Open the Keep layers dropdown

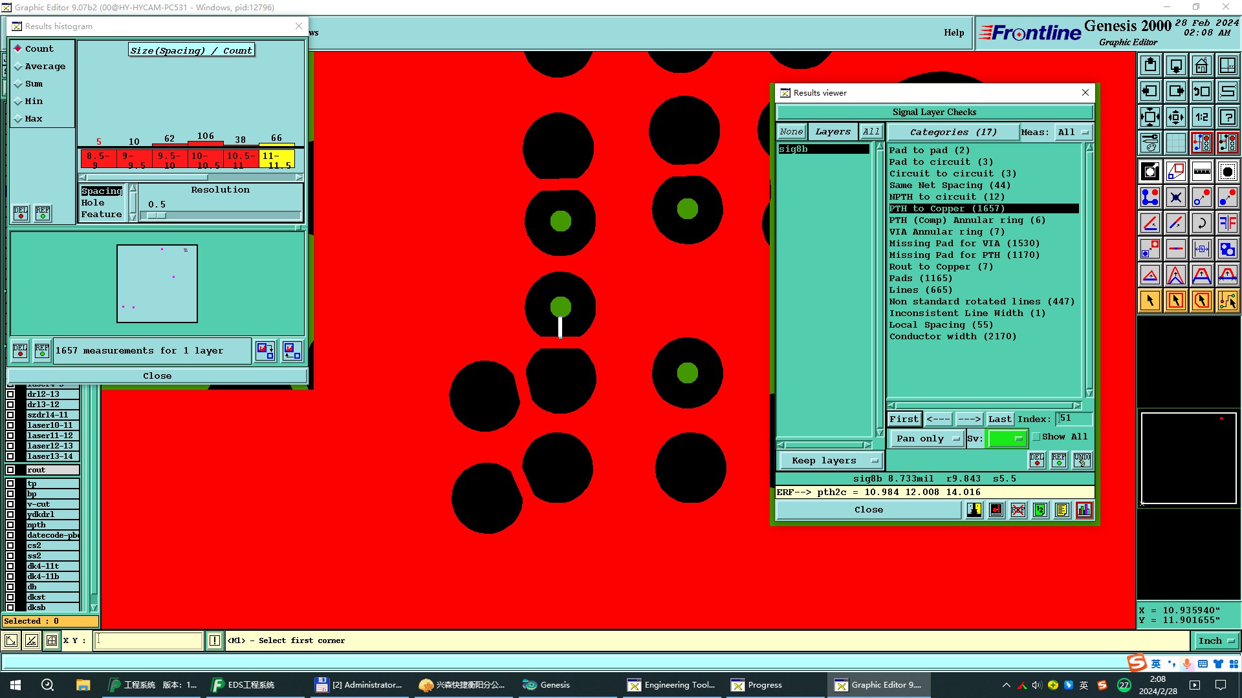(x=830, y=460)
